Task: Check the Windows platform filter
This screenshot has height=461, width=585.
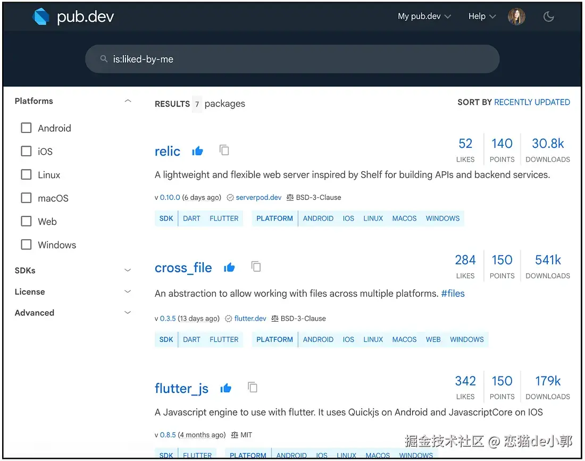Action: [x=26, y=245]
